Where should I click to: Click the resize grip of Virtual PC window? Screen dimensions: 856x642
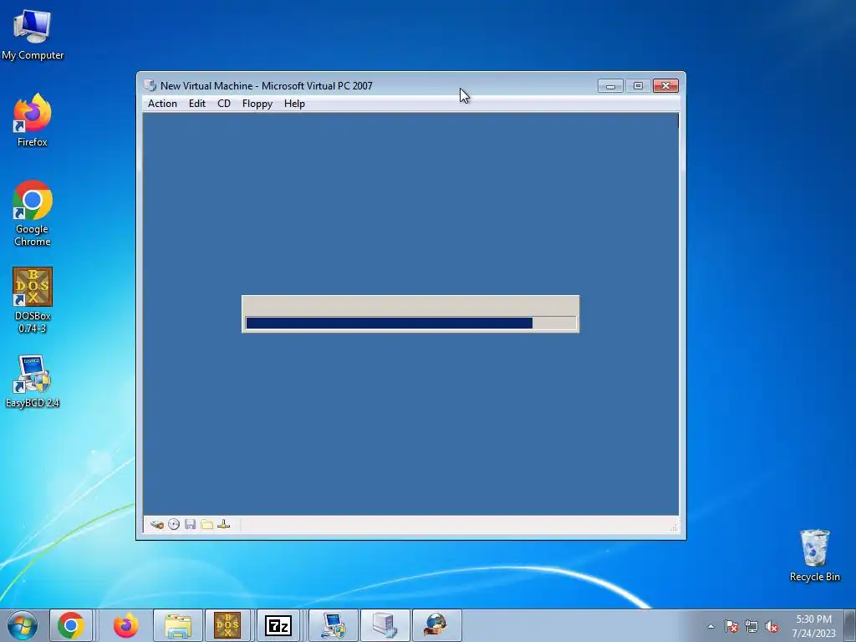click(674, 527)
